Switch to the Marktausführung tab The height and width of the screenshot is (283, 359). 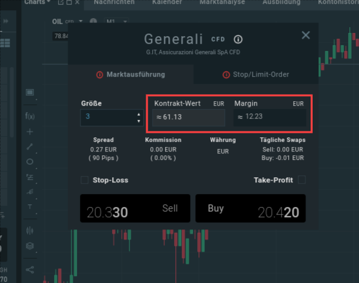(x=131, y=74)
